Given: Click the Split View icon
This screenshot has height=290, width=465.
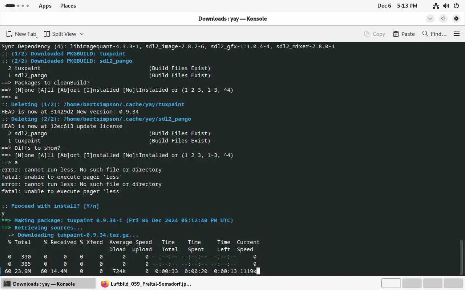Looking at the screenshot, I should tap(47, 34).
